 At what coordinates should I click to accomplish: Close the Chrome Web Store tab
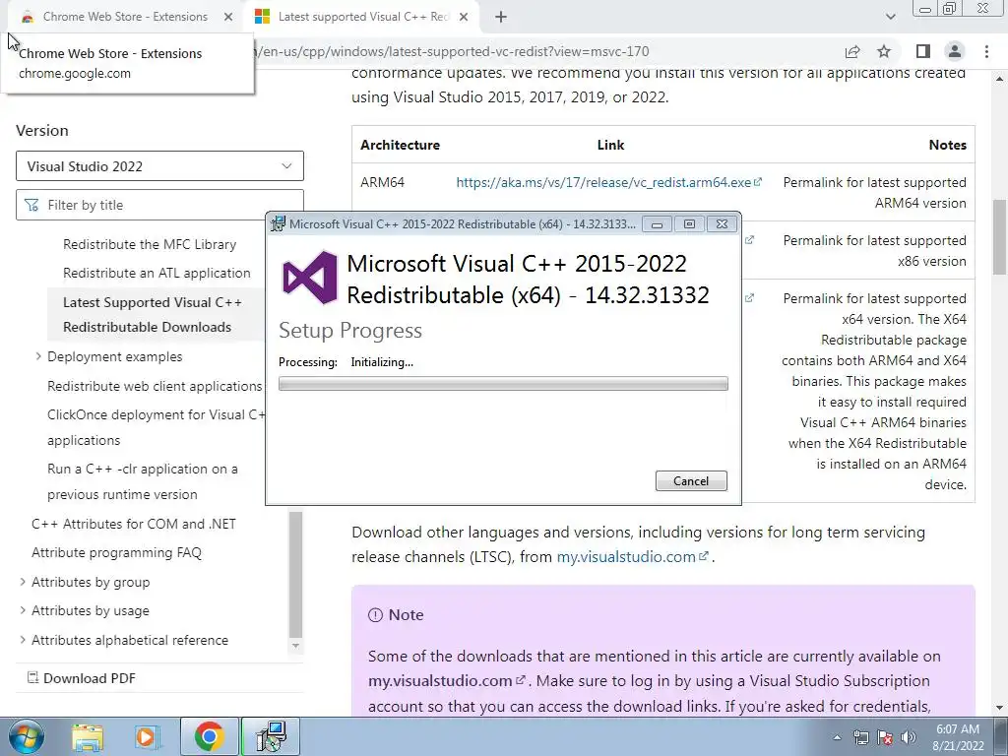tap(228, 17)
